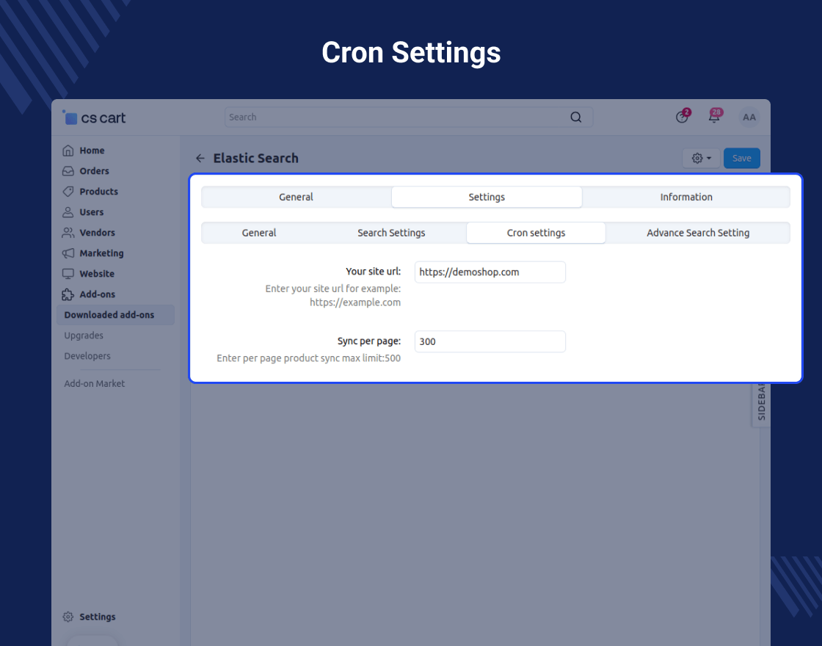Viewport: 822px width, 646px height.
Task: Expand the Website sidebar section
Action: (97, 274)
